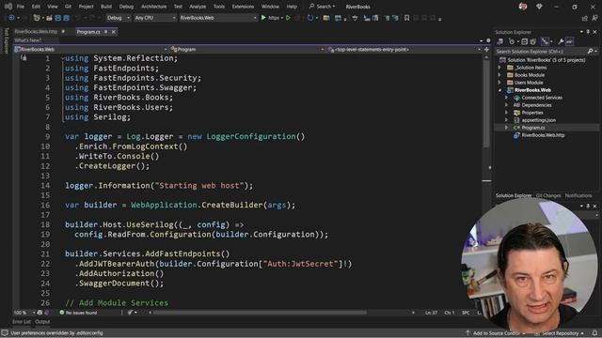The height and width of the screenshot is (338, 602).
Task: Select RiverBooks.Web.http file in Solution Explorer
Action: point(543,135)
